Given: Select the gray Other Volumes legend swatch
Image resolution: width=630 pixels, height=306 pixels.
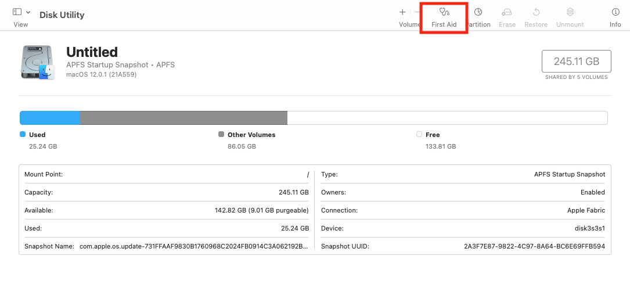Looking at the screenshot, I should (221, 134).
